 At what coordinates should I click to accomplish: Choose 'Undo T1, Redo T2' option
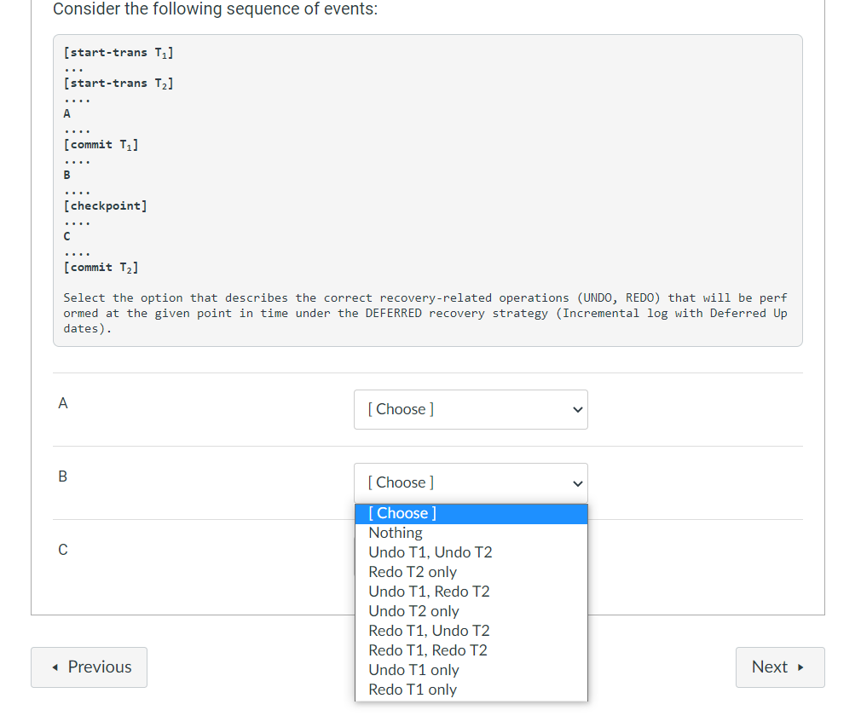coord(471,592)
